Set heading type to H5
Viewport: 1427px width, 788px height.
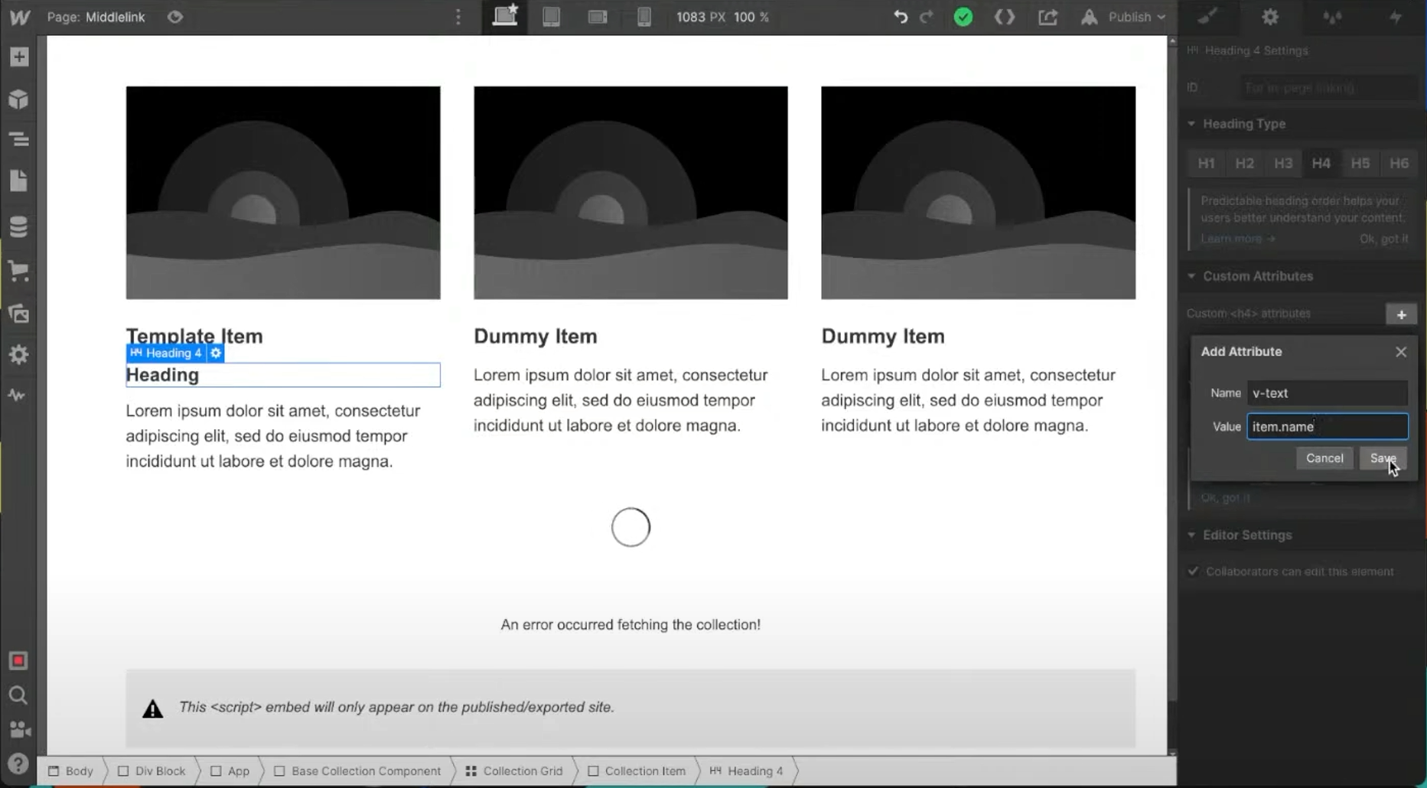coord(1360,163)
